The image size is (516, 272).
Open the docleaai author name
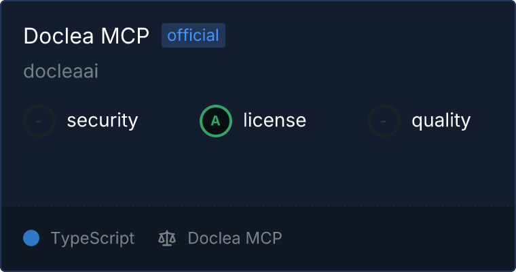coord(61,71)
